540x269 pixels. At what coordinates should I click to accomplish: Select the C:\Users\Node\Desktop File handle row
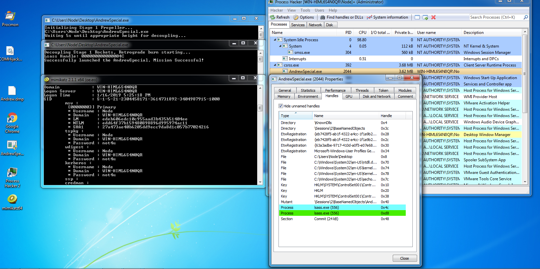(x=342, y=157)
